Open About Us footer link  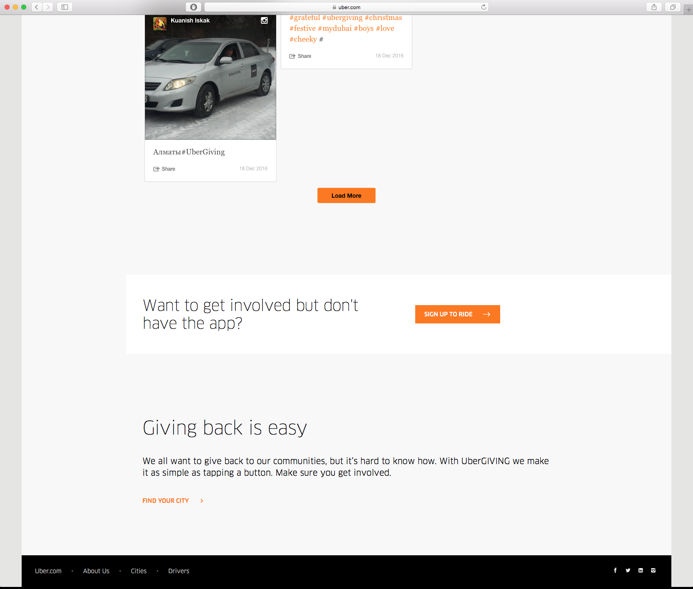[x=96, y=571]
